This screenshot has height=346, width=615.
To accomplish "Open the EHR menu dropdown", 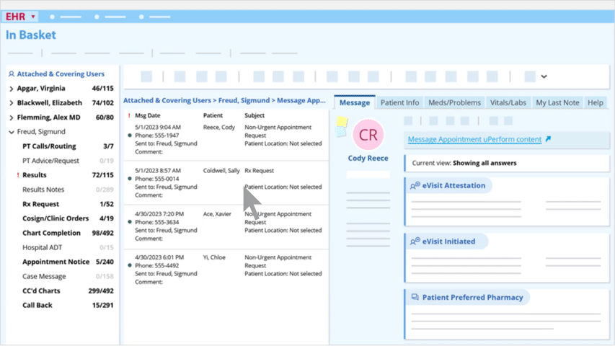I will [20, 17].
